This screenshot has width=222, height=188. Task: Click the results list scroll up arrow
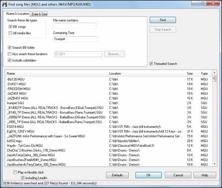(215, 73)
